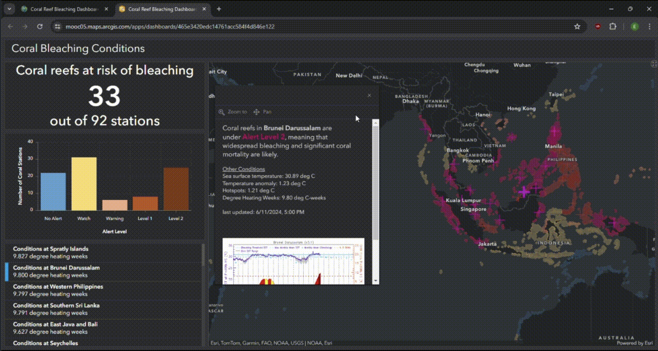Click the '33' indicator number
The height and width of the screenshot is (351, 658).
pos(104,96)
